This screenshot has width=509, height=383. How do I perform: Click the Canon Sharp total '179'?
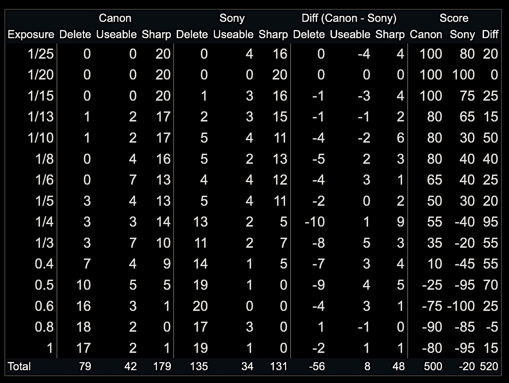(x=162, y=366)
